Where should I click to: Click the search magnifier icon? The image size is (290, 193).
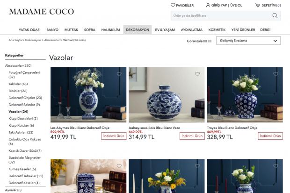(x=275, y=15)
